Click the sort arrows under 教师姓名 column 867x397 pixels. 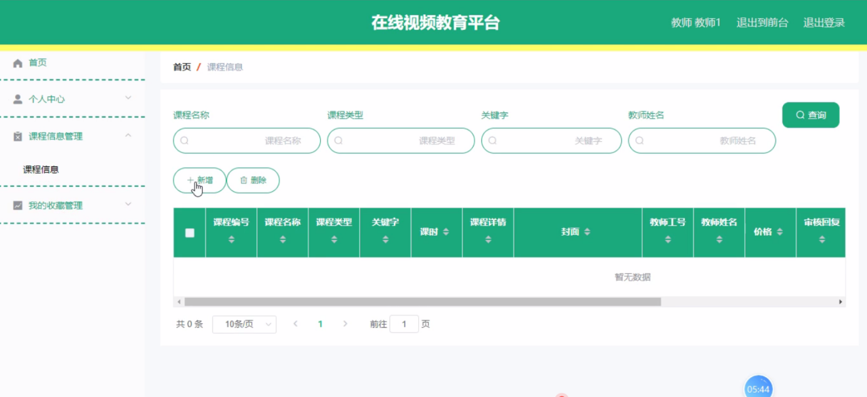[719, 239]
